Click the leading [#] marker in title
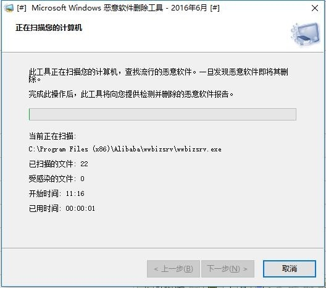Viewport: 326px width, 288px height. [22, 8]
